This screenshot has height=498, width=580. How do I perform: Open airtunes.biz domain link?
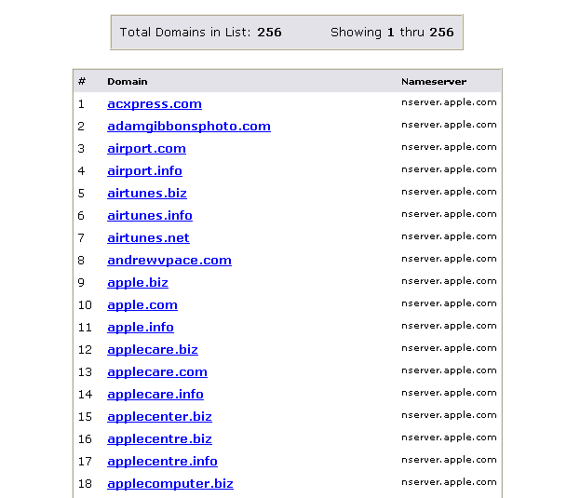click(x=146, y=194)
